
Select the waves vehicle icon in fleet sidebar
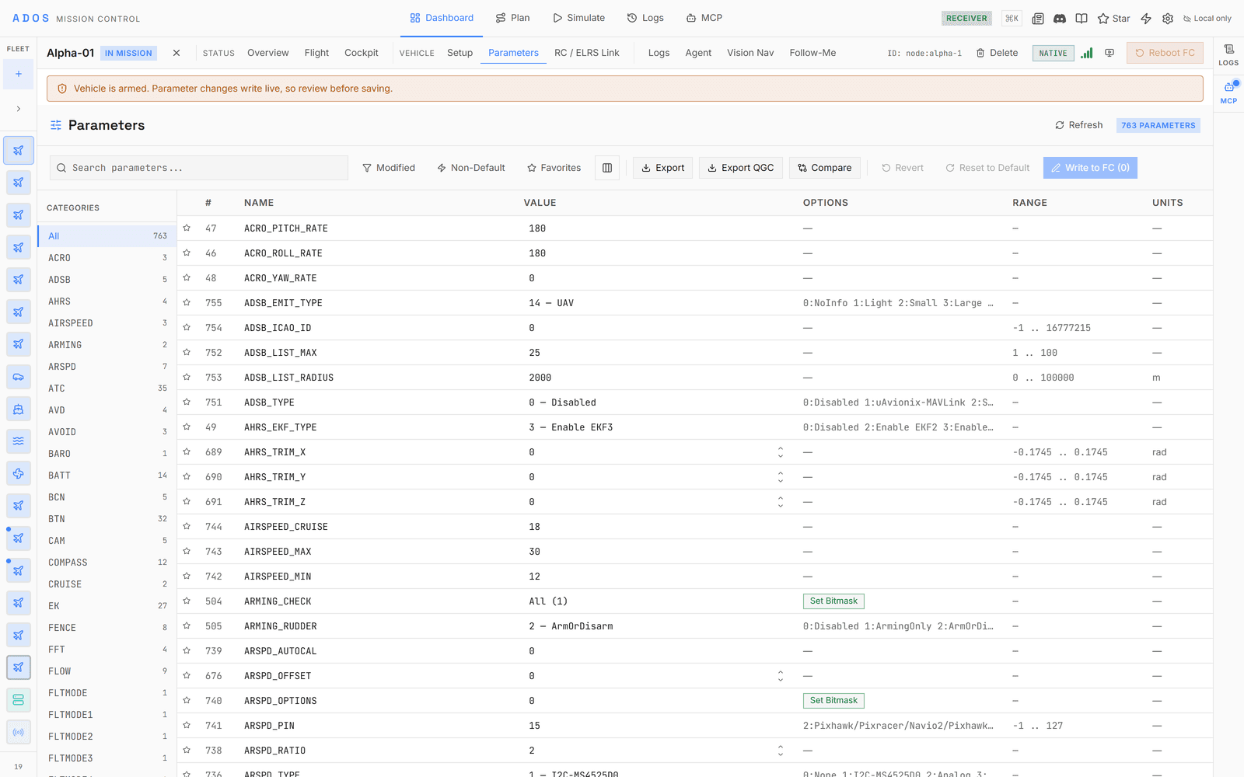[19, 441]
